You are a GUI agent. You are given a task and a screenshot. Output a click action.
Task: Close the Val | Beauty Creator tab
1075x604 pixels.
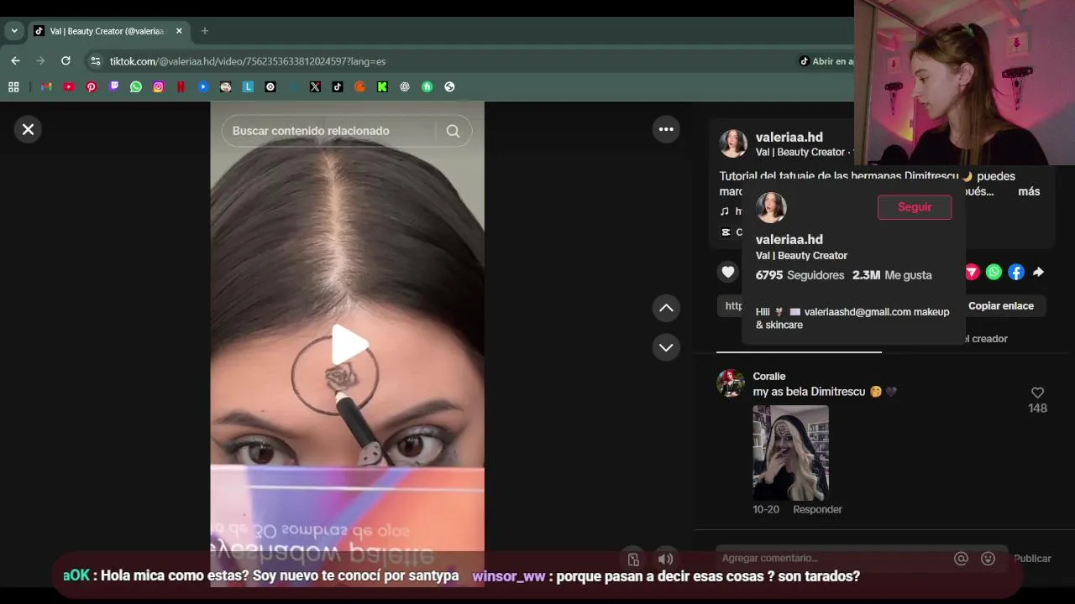pyautogui.click(x=179, y=31)
